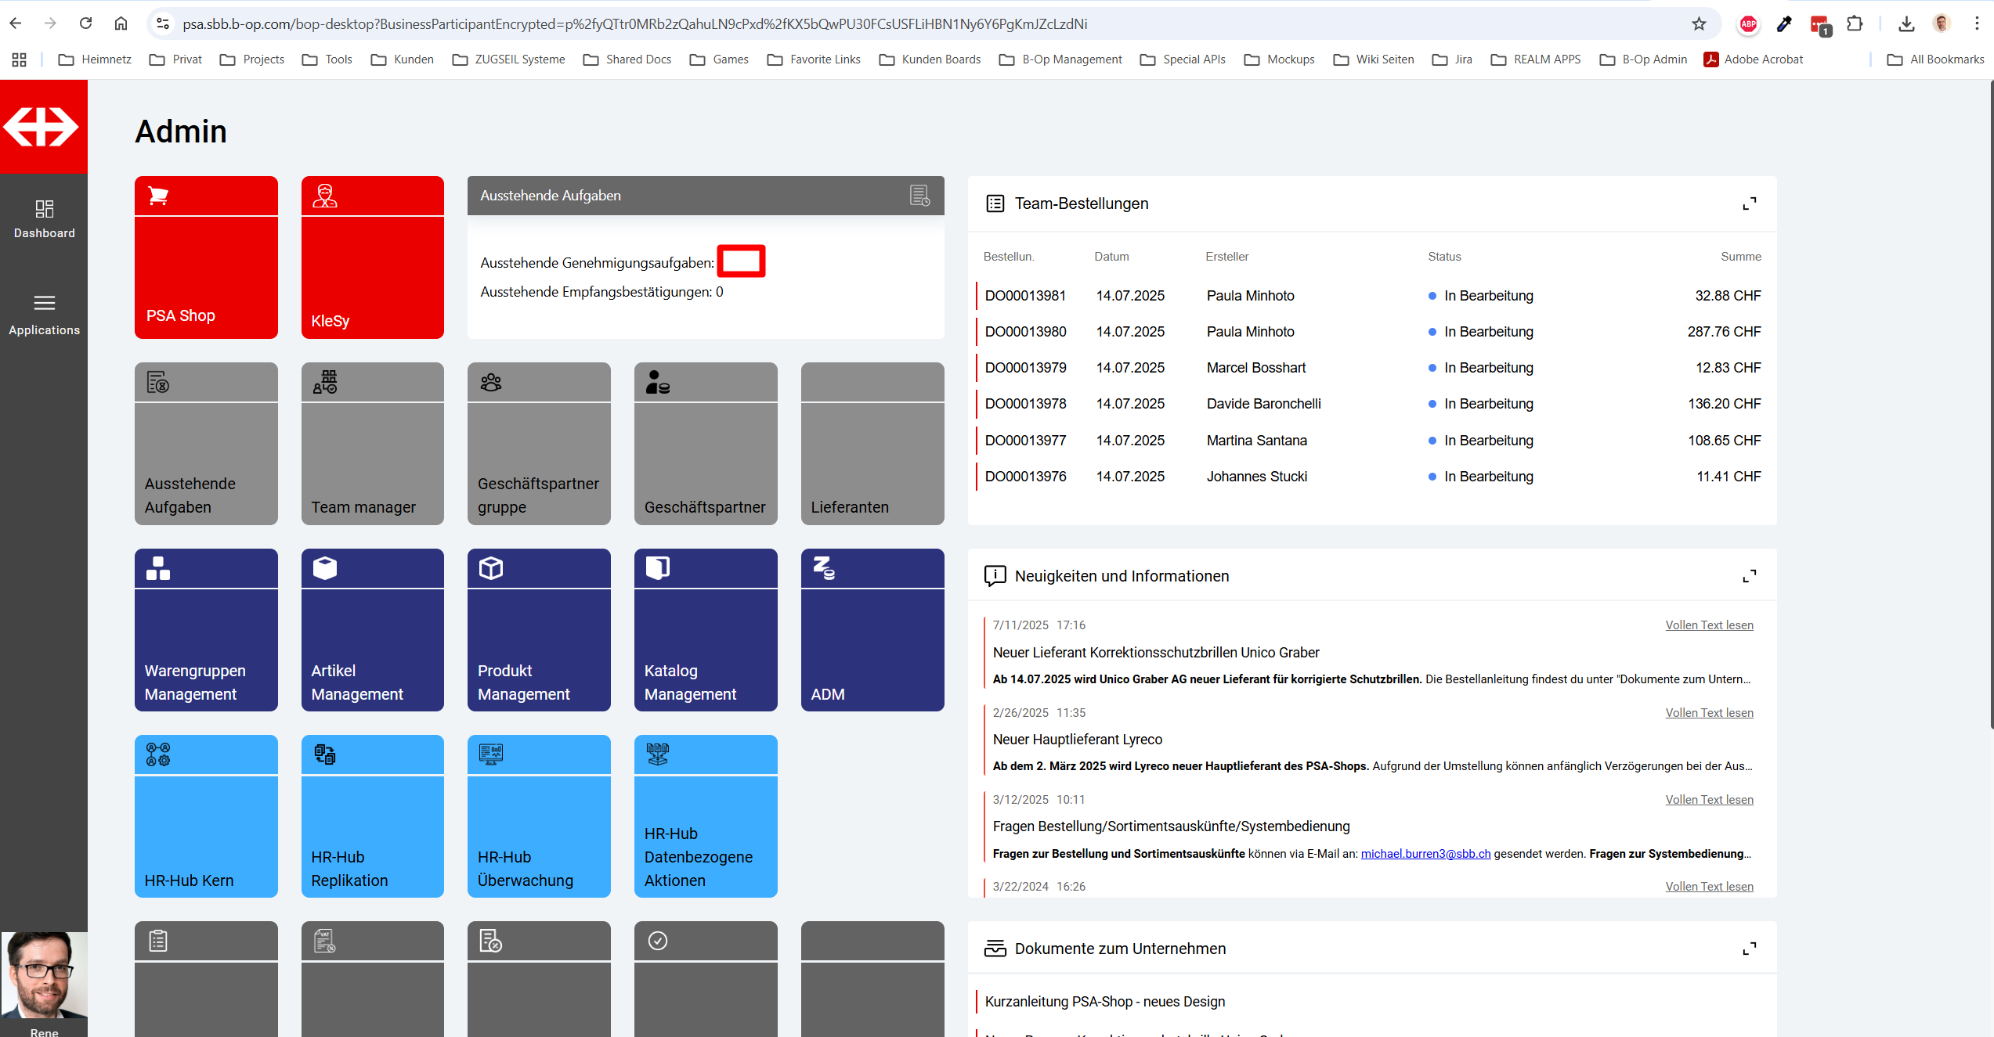Open Warengruppen Management tile

click(206, 630)
